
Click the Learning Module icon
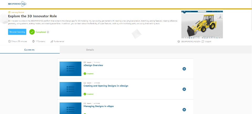(9, 12)
